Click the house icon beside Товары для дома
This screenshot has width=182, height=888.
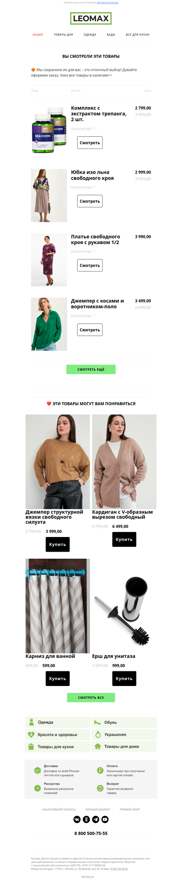[97, 746]
